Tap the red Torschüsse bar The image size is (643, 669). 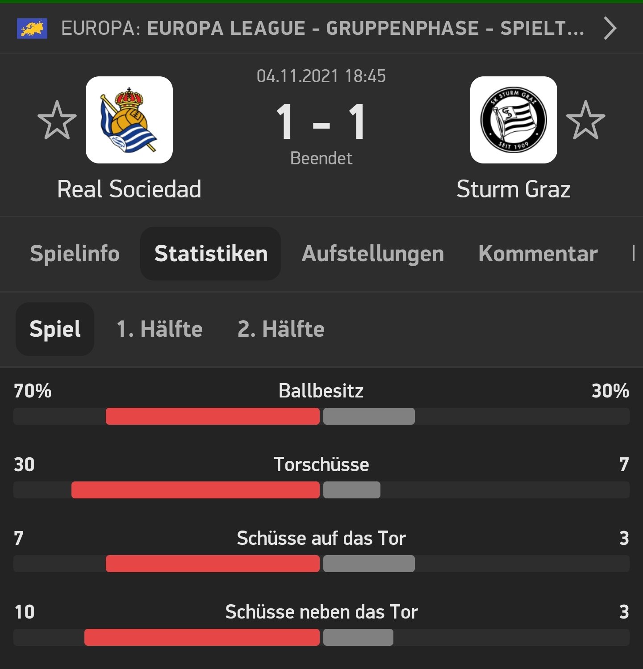click(x=196, y=490)
